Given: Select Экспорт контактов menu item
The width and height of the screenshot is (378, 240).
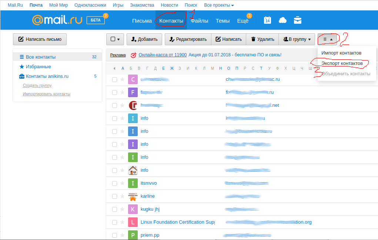Looking at the screenshot, I should click(x=342, y=63).
